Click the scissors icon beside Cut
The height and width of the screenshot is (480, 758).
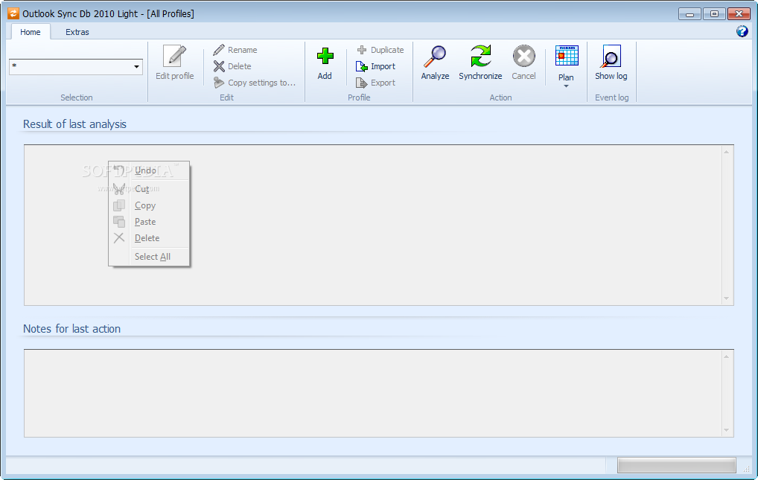(119, 188)
